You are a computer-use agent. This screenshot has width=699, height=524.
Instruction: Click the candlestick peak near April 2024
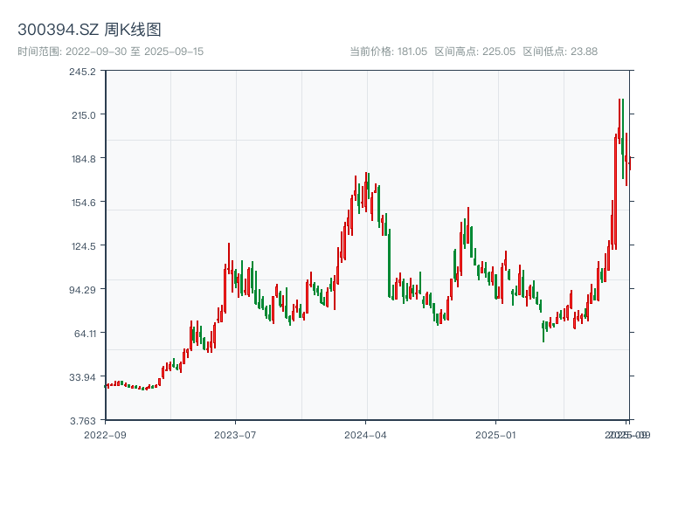[x=366, y=191]
